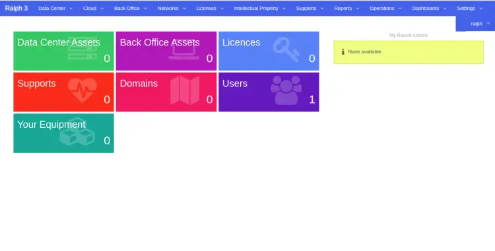
Task: Open the Data Center Assets tile title
Action: point(59,42)
